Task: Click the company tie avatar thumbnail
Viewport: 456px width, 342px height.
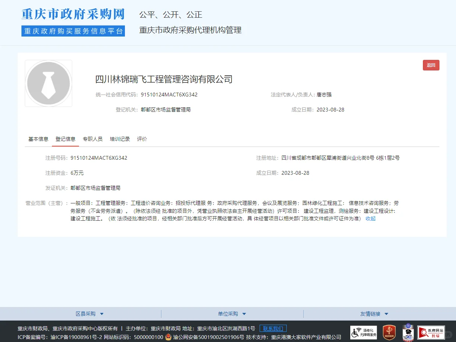Action: pyautogui.click(x=48, y=83)
